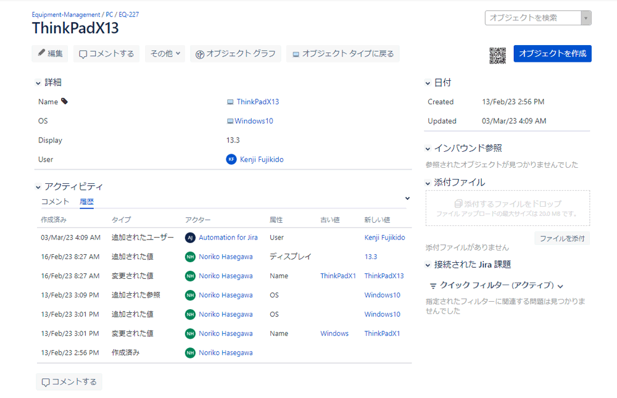Open the QR code icon
The image size is (617, 398).
[x=497, y=56]
